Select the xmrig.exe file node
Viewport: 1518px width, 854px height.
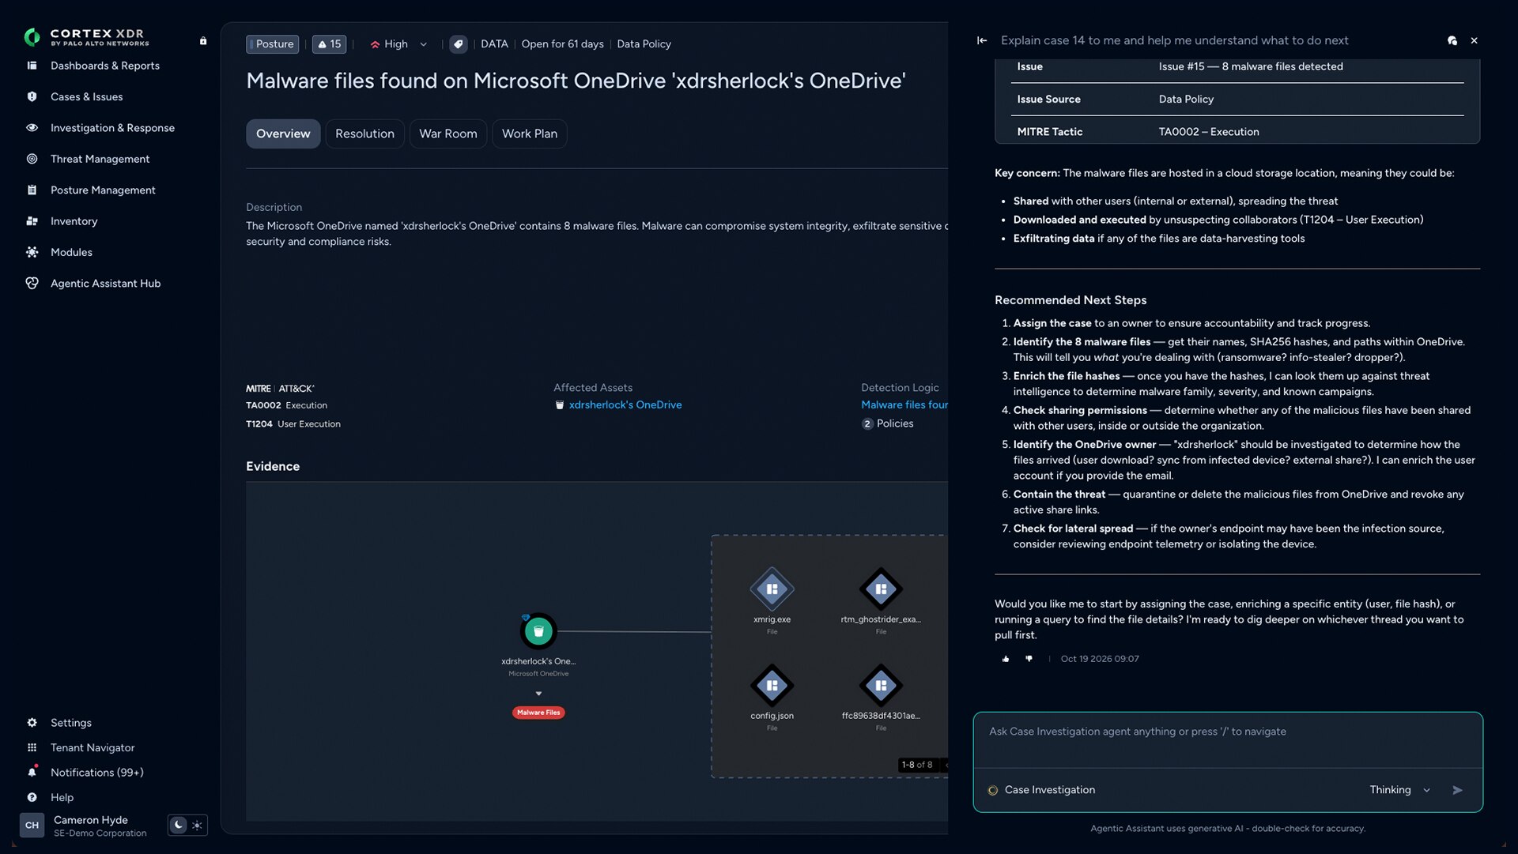point(772,589)
